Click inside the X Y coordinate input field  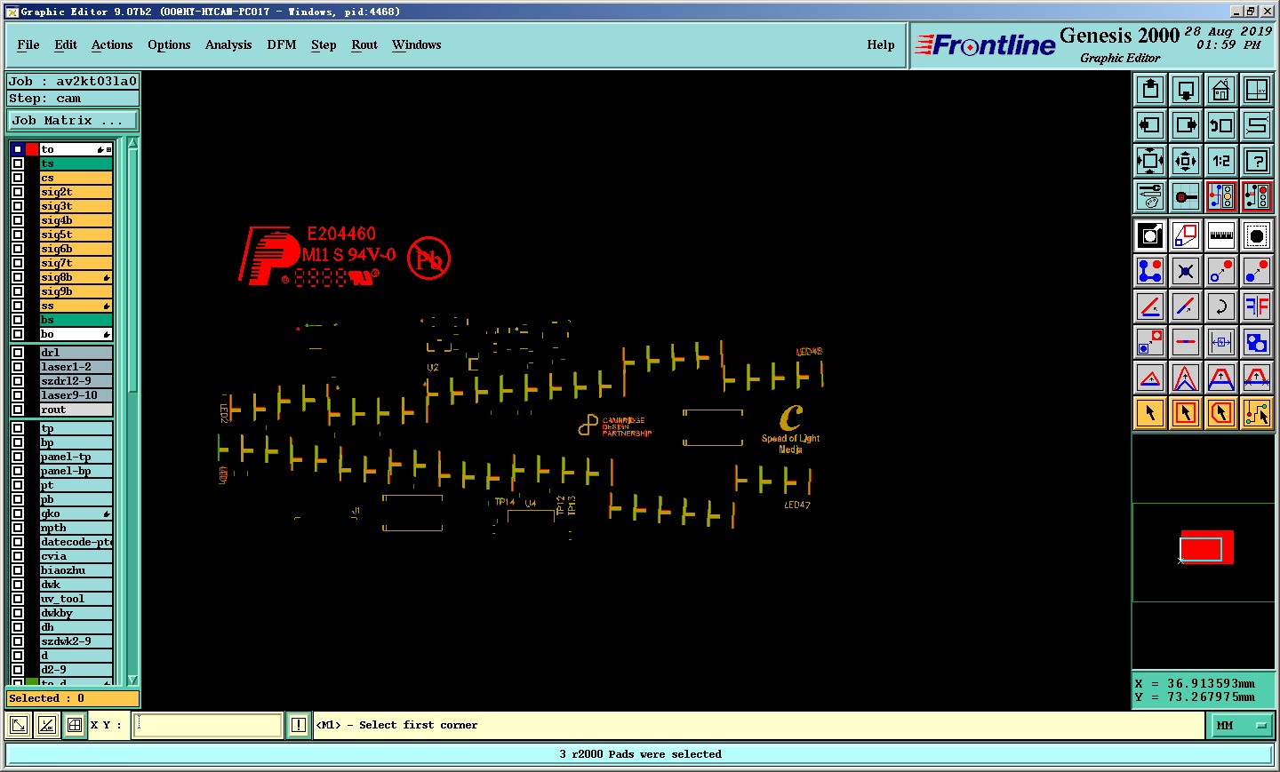(x=208, y=725)
